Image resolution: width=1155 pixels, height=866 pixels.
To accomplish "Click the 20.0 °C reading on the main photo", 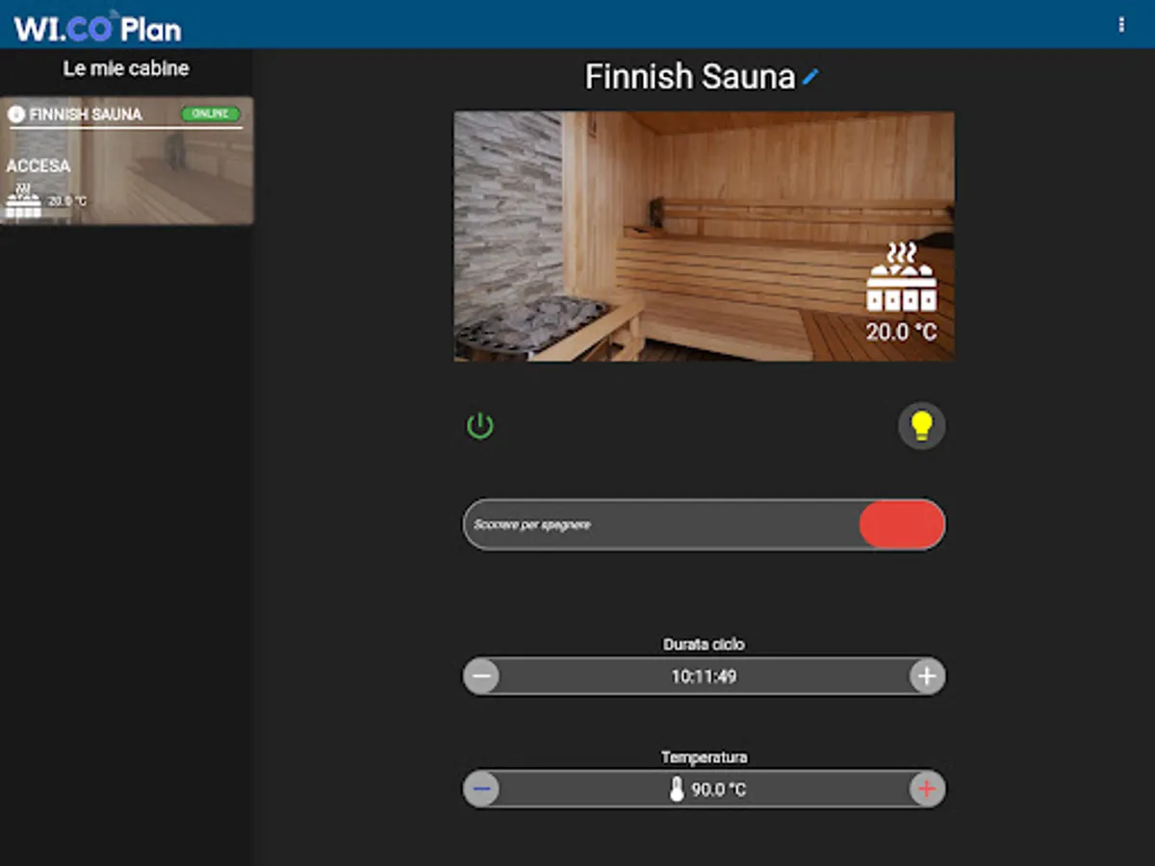I will (902, 333).
